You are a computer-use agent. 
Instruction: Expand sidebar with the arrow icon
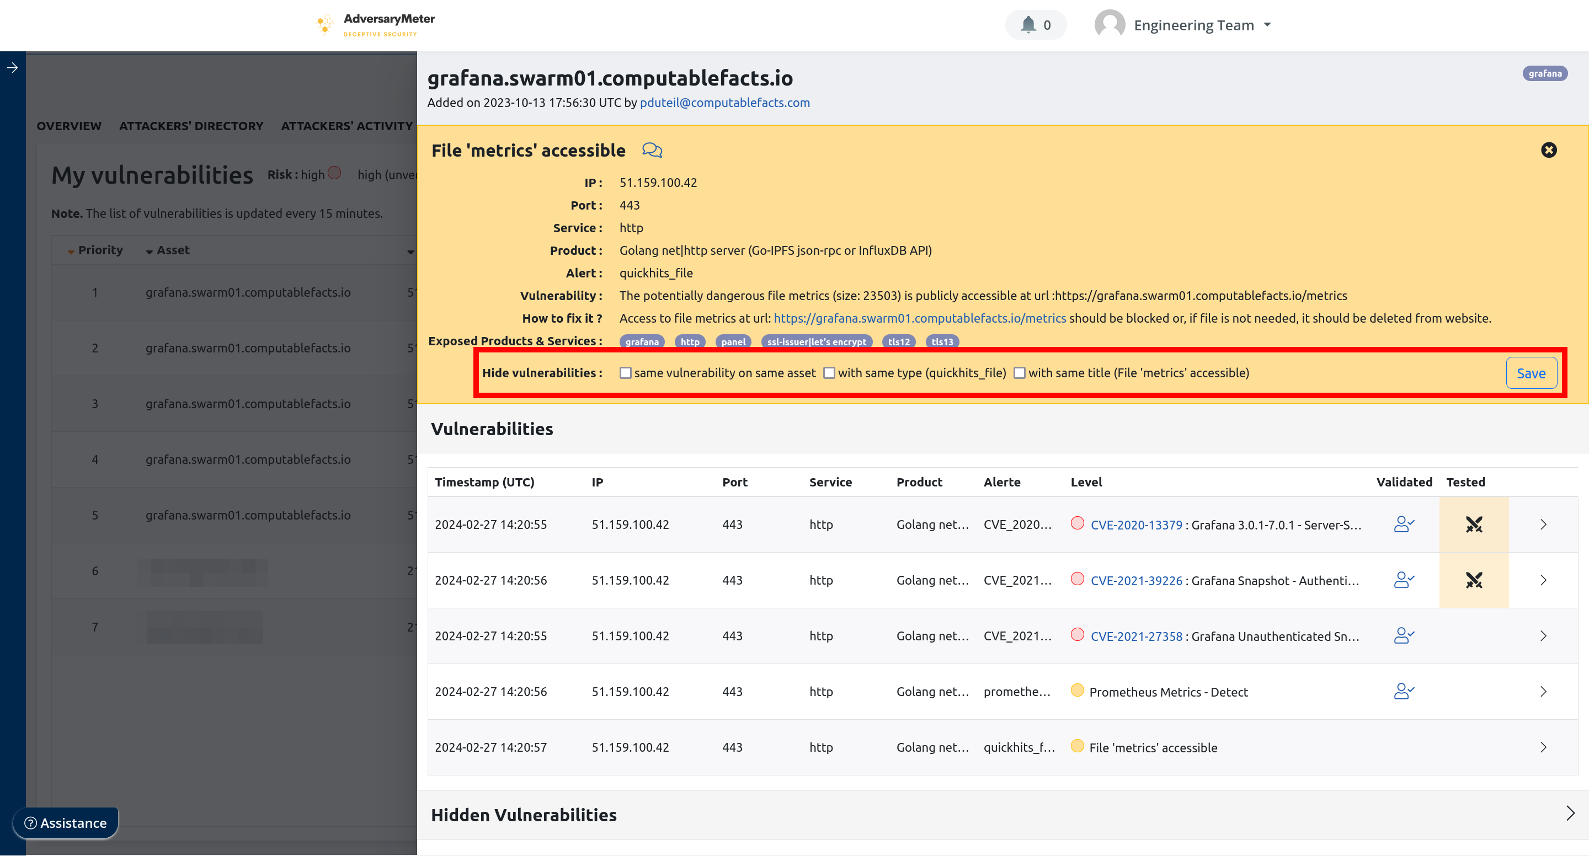(x=12, y=68)
